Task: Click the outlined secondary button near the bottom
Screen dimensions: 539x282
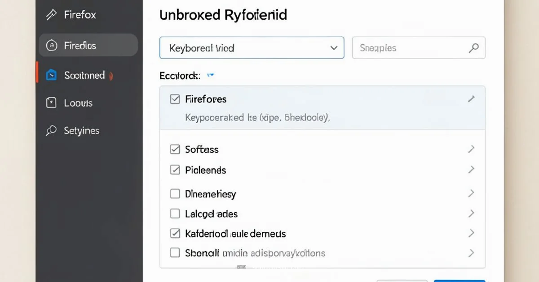Action: coord(402,281)
